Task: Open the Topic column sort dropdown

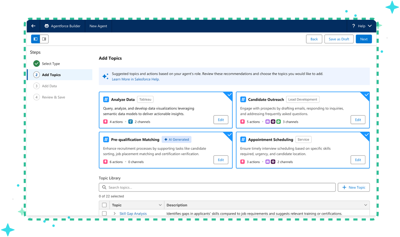Action: click(160, 205)
